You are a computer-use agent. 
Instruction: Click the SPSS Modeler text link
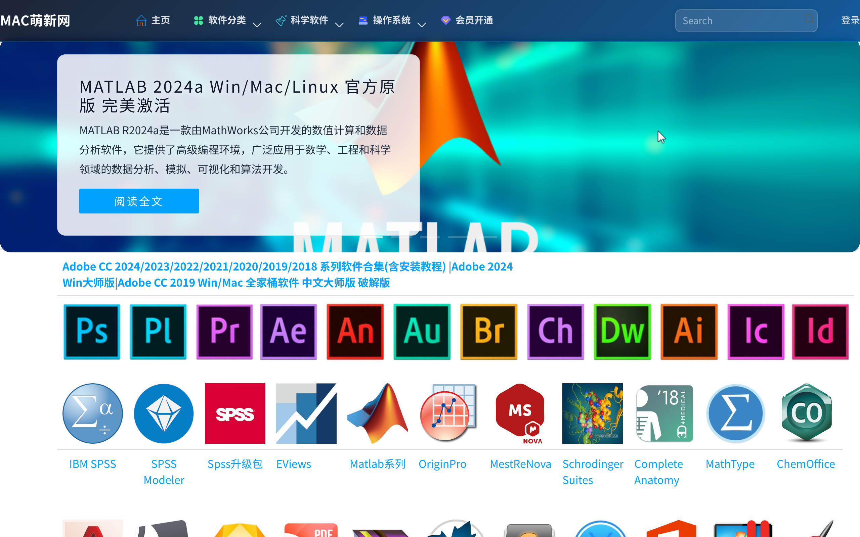pos(164,472)
